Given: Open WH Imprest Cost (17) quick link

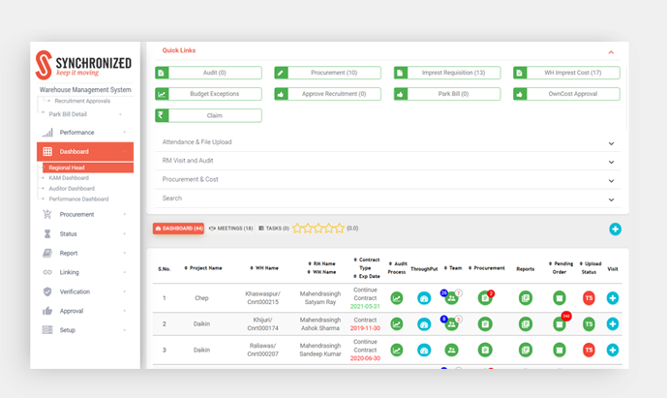Looking at the screenshot, I should pos(566,73).
